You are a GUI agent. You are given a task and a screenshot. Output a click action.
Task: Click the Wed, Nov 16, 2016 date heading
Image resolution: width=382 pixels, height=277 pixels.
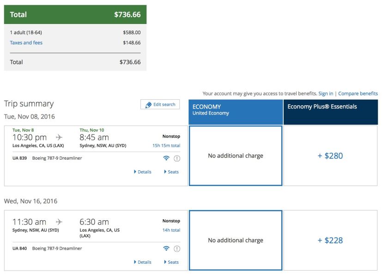(30, 201)
